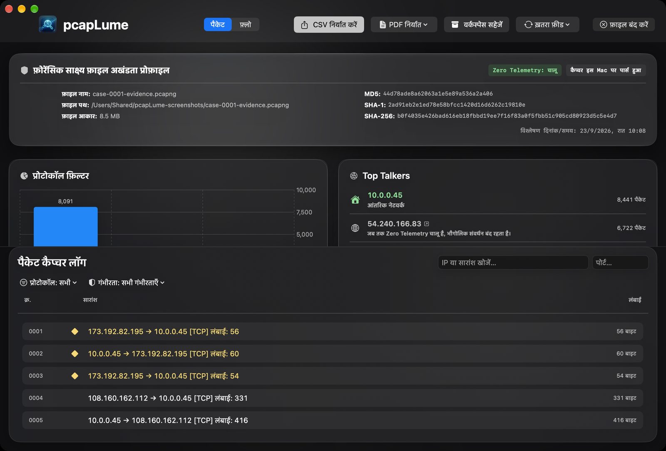Click the क्र. column header
Screen dimensions: 666x451
tap(27, 300)
